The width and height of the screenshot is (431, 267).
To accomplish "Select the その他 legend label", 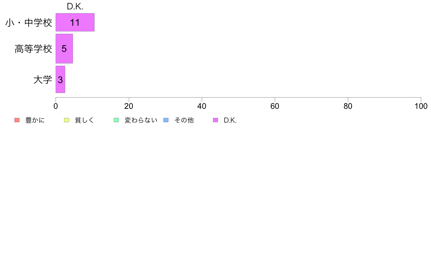I will pyautogui.click(x=184, y=120).
